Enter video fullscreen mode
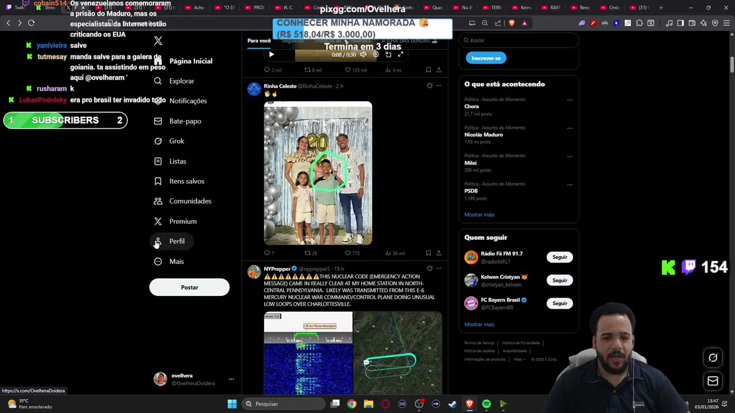Viewport: 735px width, 413px height. (x=400, y=54)
